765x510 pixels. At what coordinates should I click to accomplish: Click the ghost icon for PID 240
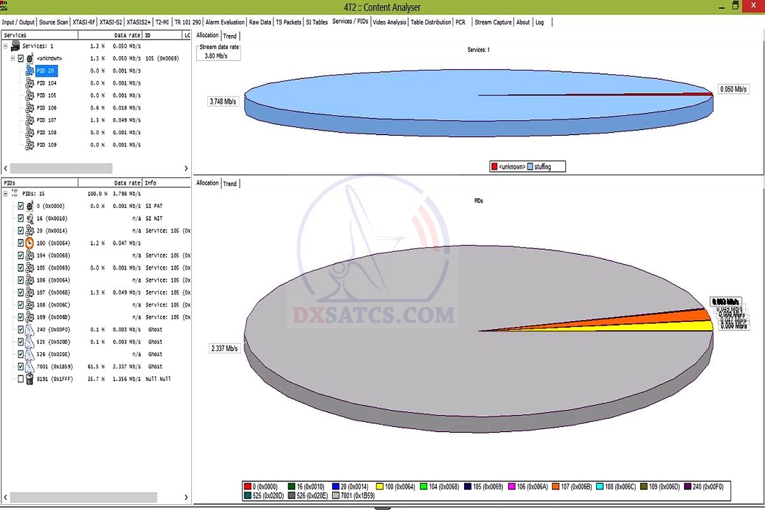point(29,330)
